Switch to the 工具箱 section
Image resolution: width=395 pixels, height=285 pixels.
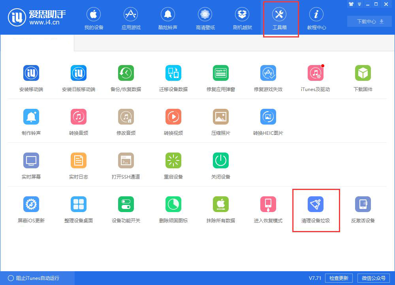280,18
